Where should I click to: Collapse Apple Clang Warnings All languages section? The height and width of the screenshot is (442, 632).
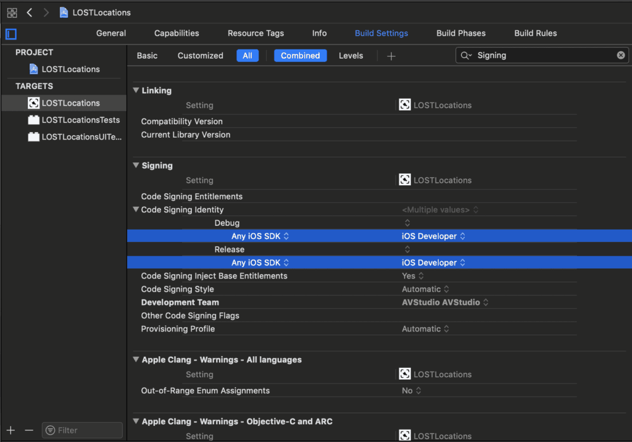pyautogui.click(x=136, y=359)
